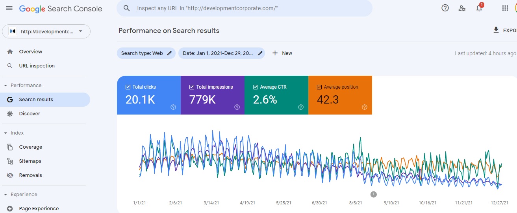
Task: Click the 6/30/21 axis date label
Action: point(319,203)
